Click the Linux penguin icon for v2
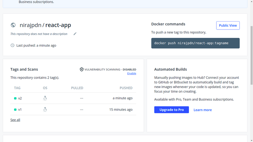 [x=45, y=98]
